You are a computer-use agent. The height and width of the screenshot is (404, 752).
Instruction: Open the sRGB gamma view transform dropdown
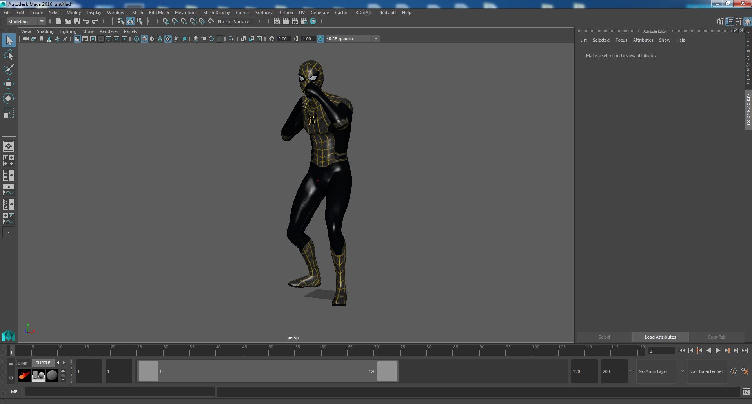pos(352,39)
